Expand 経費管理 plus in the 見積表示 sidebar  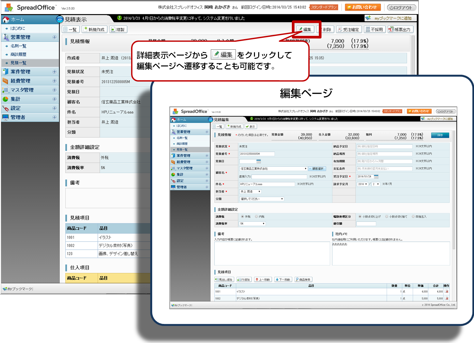(x=54, y=81)
